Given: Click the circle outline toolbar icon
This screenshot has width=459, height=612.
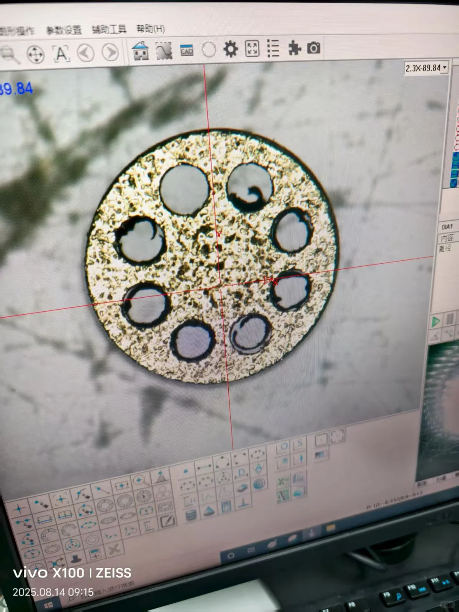Looking at the screenshot, I should coord(209,50).
